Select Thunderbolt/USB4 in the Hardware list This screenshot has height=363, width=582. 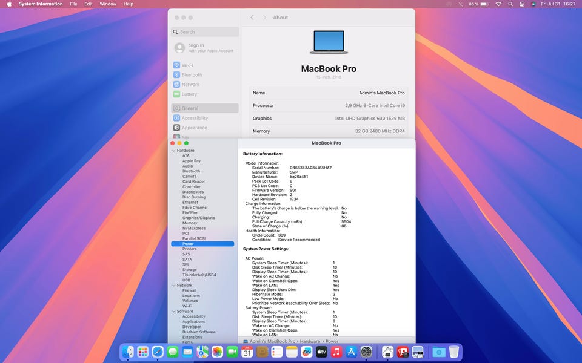(199, 275)
